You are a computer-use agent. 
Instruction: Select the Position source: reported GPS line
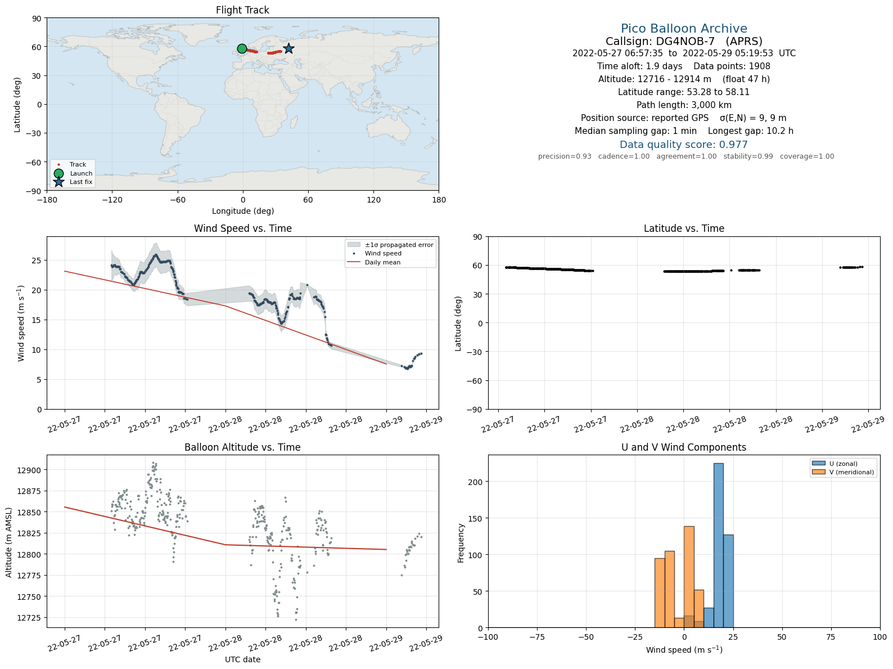[x=684, y=118]
